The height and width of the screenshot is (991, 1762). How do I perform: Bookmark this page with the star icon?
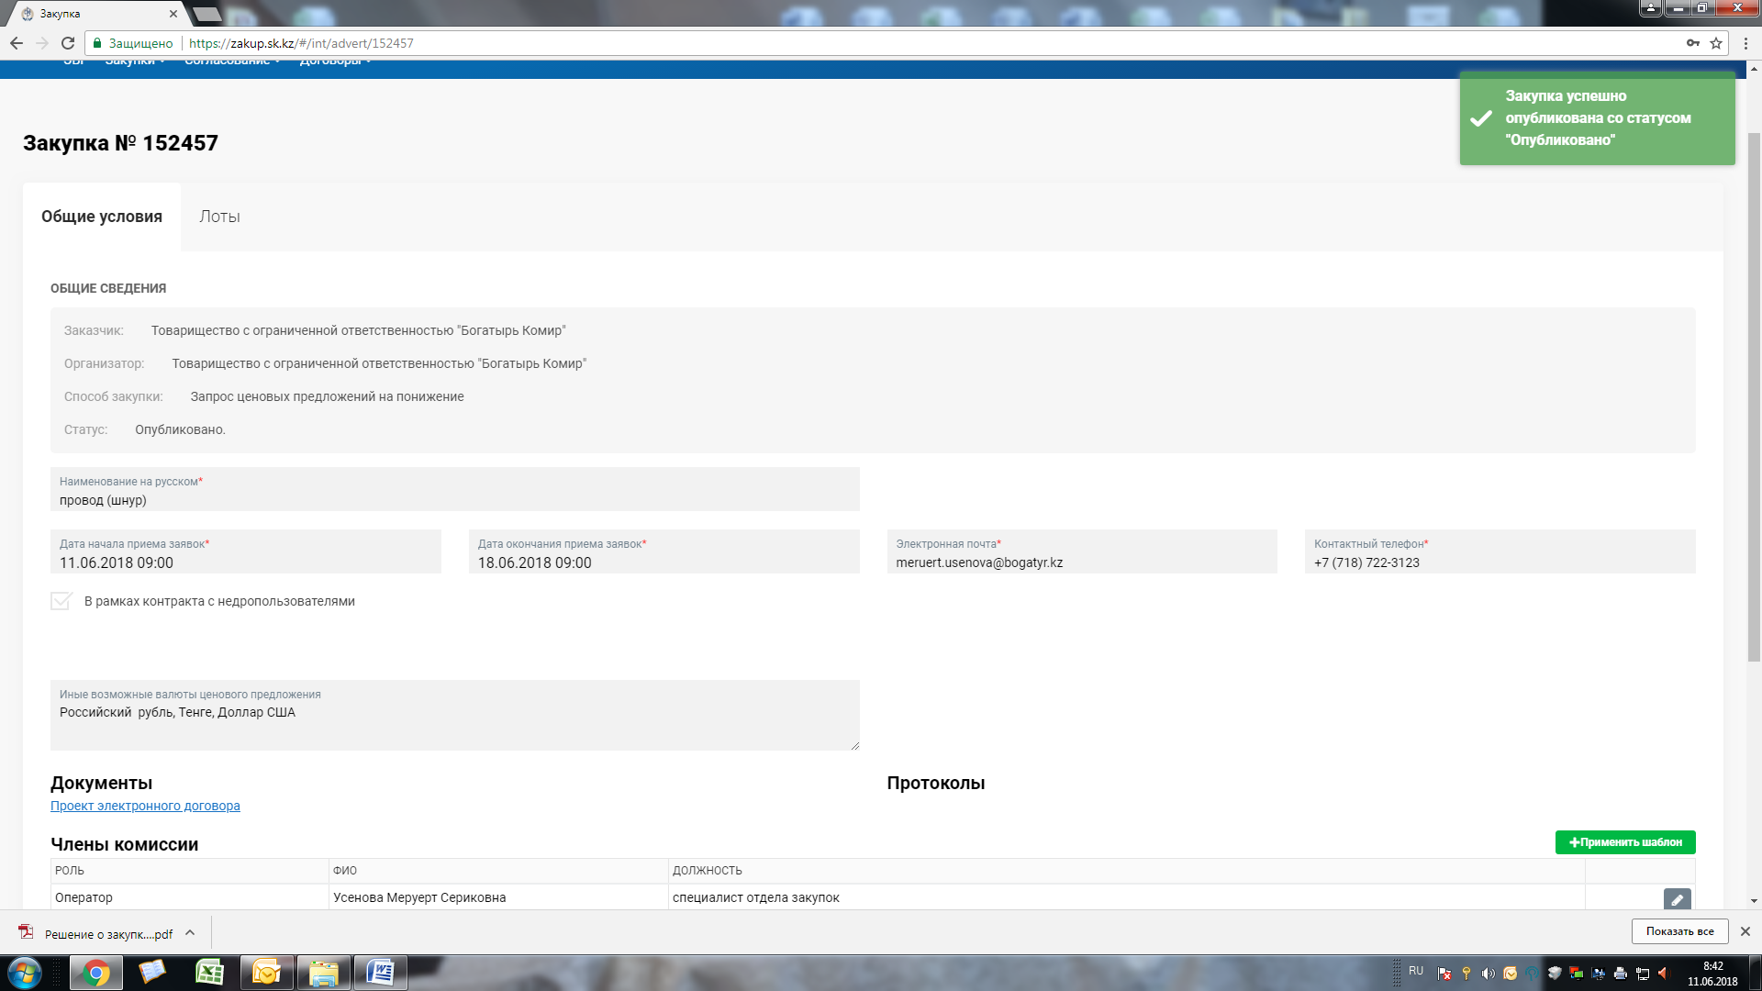(1715, 43)
